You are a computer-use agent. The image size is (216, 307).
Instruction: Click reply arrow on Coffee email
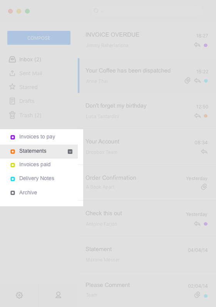(198, 81)
